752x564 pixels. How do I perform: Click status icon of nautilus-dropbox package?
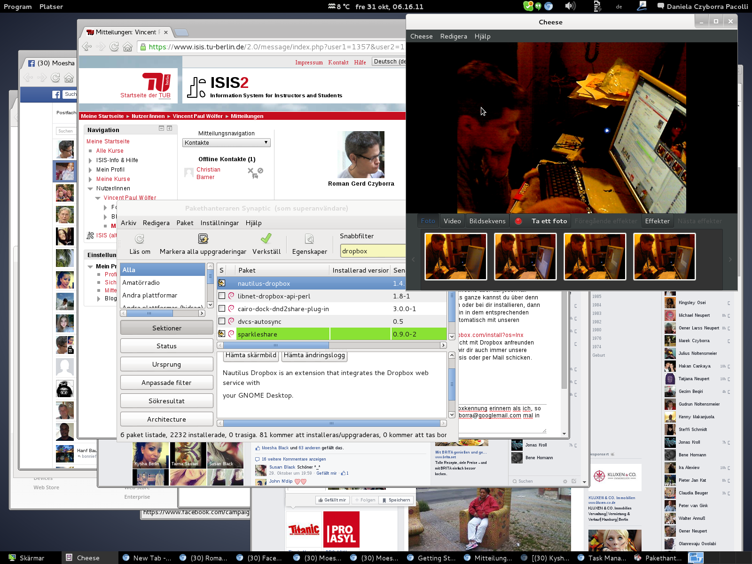click(222, 283)
